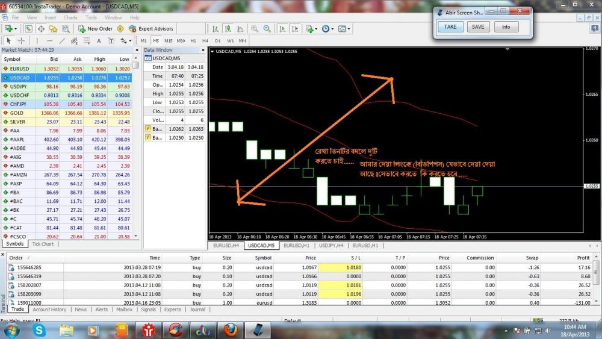602x339 pixels.
Task: Expand the Arrows tool dropdown
Action: tap(130, 41)
